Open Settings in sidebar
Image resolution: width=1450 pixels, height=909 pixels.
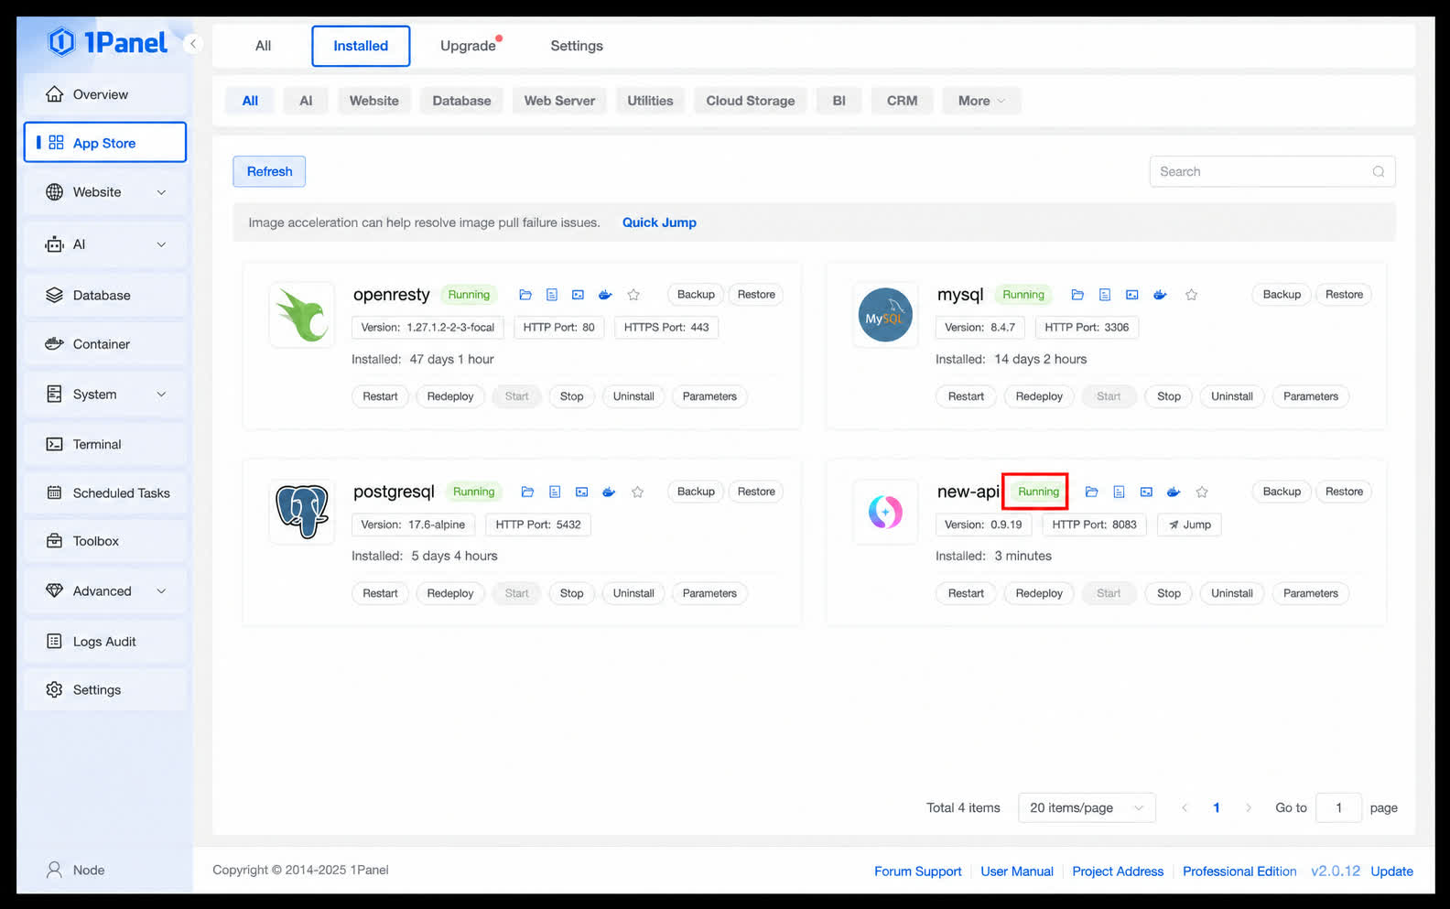point(105,690)
